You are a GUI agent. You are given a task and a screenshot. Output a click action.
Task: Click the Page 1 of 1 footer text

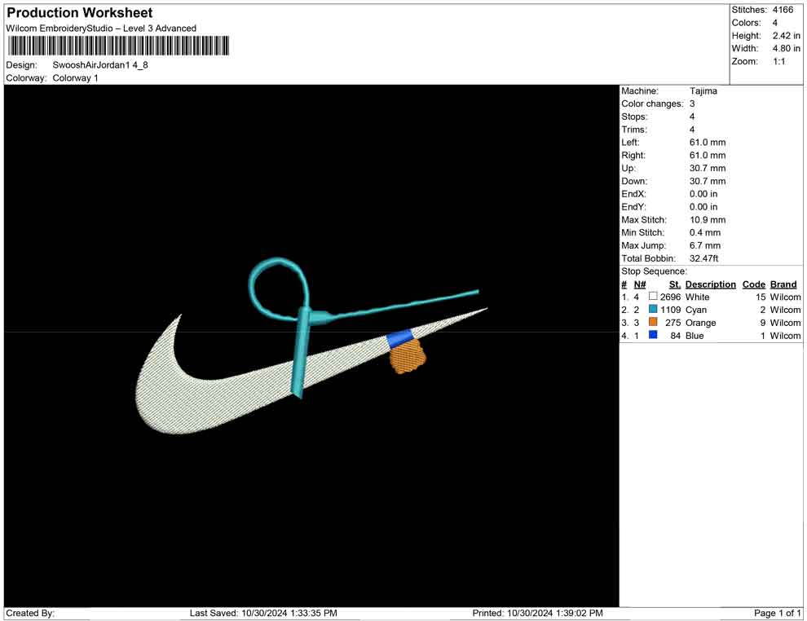pyautogui.click(x=778, y=613)
